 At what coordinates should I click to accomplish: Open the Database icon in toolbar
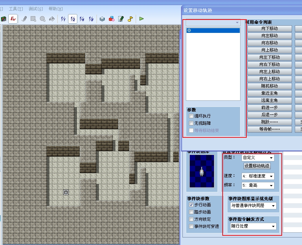[102, 19]
